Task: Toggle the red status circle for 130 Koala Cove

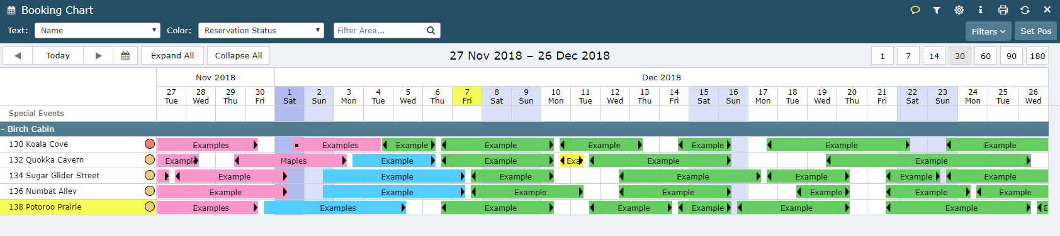Action: (150, 144)
